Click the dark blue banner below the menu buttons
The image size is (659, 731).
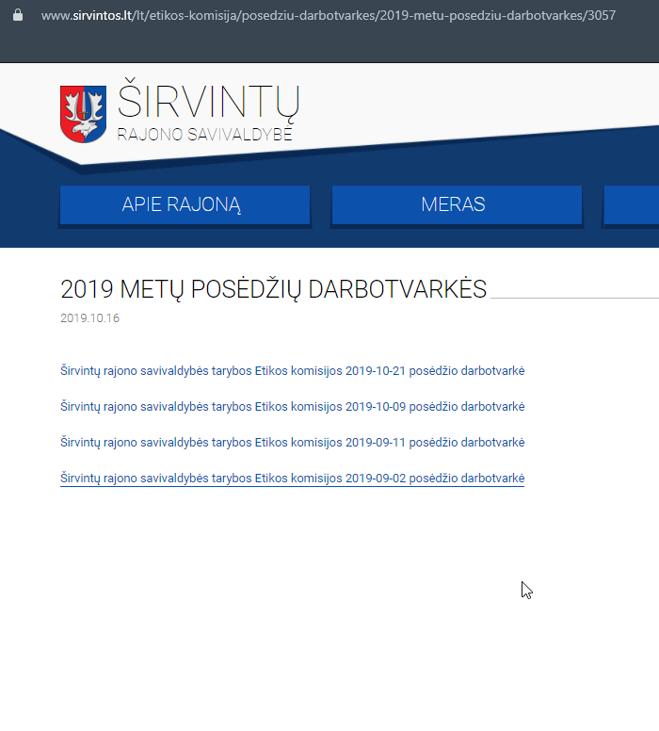(329, 237)
